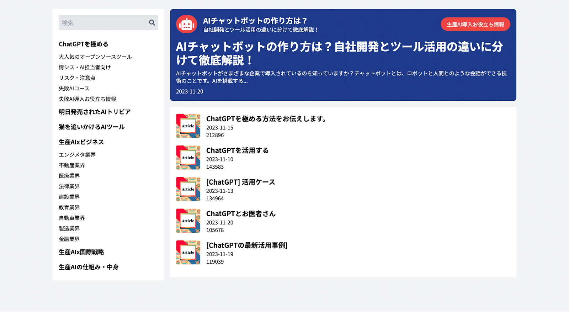Image resolution: width=569 pixels, height=312 pixels.
Task: Open article thumbnail for ChatGPTを活用する
Action: tap(188, 158)
